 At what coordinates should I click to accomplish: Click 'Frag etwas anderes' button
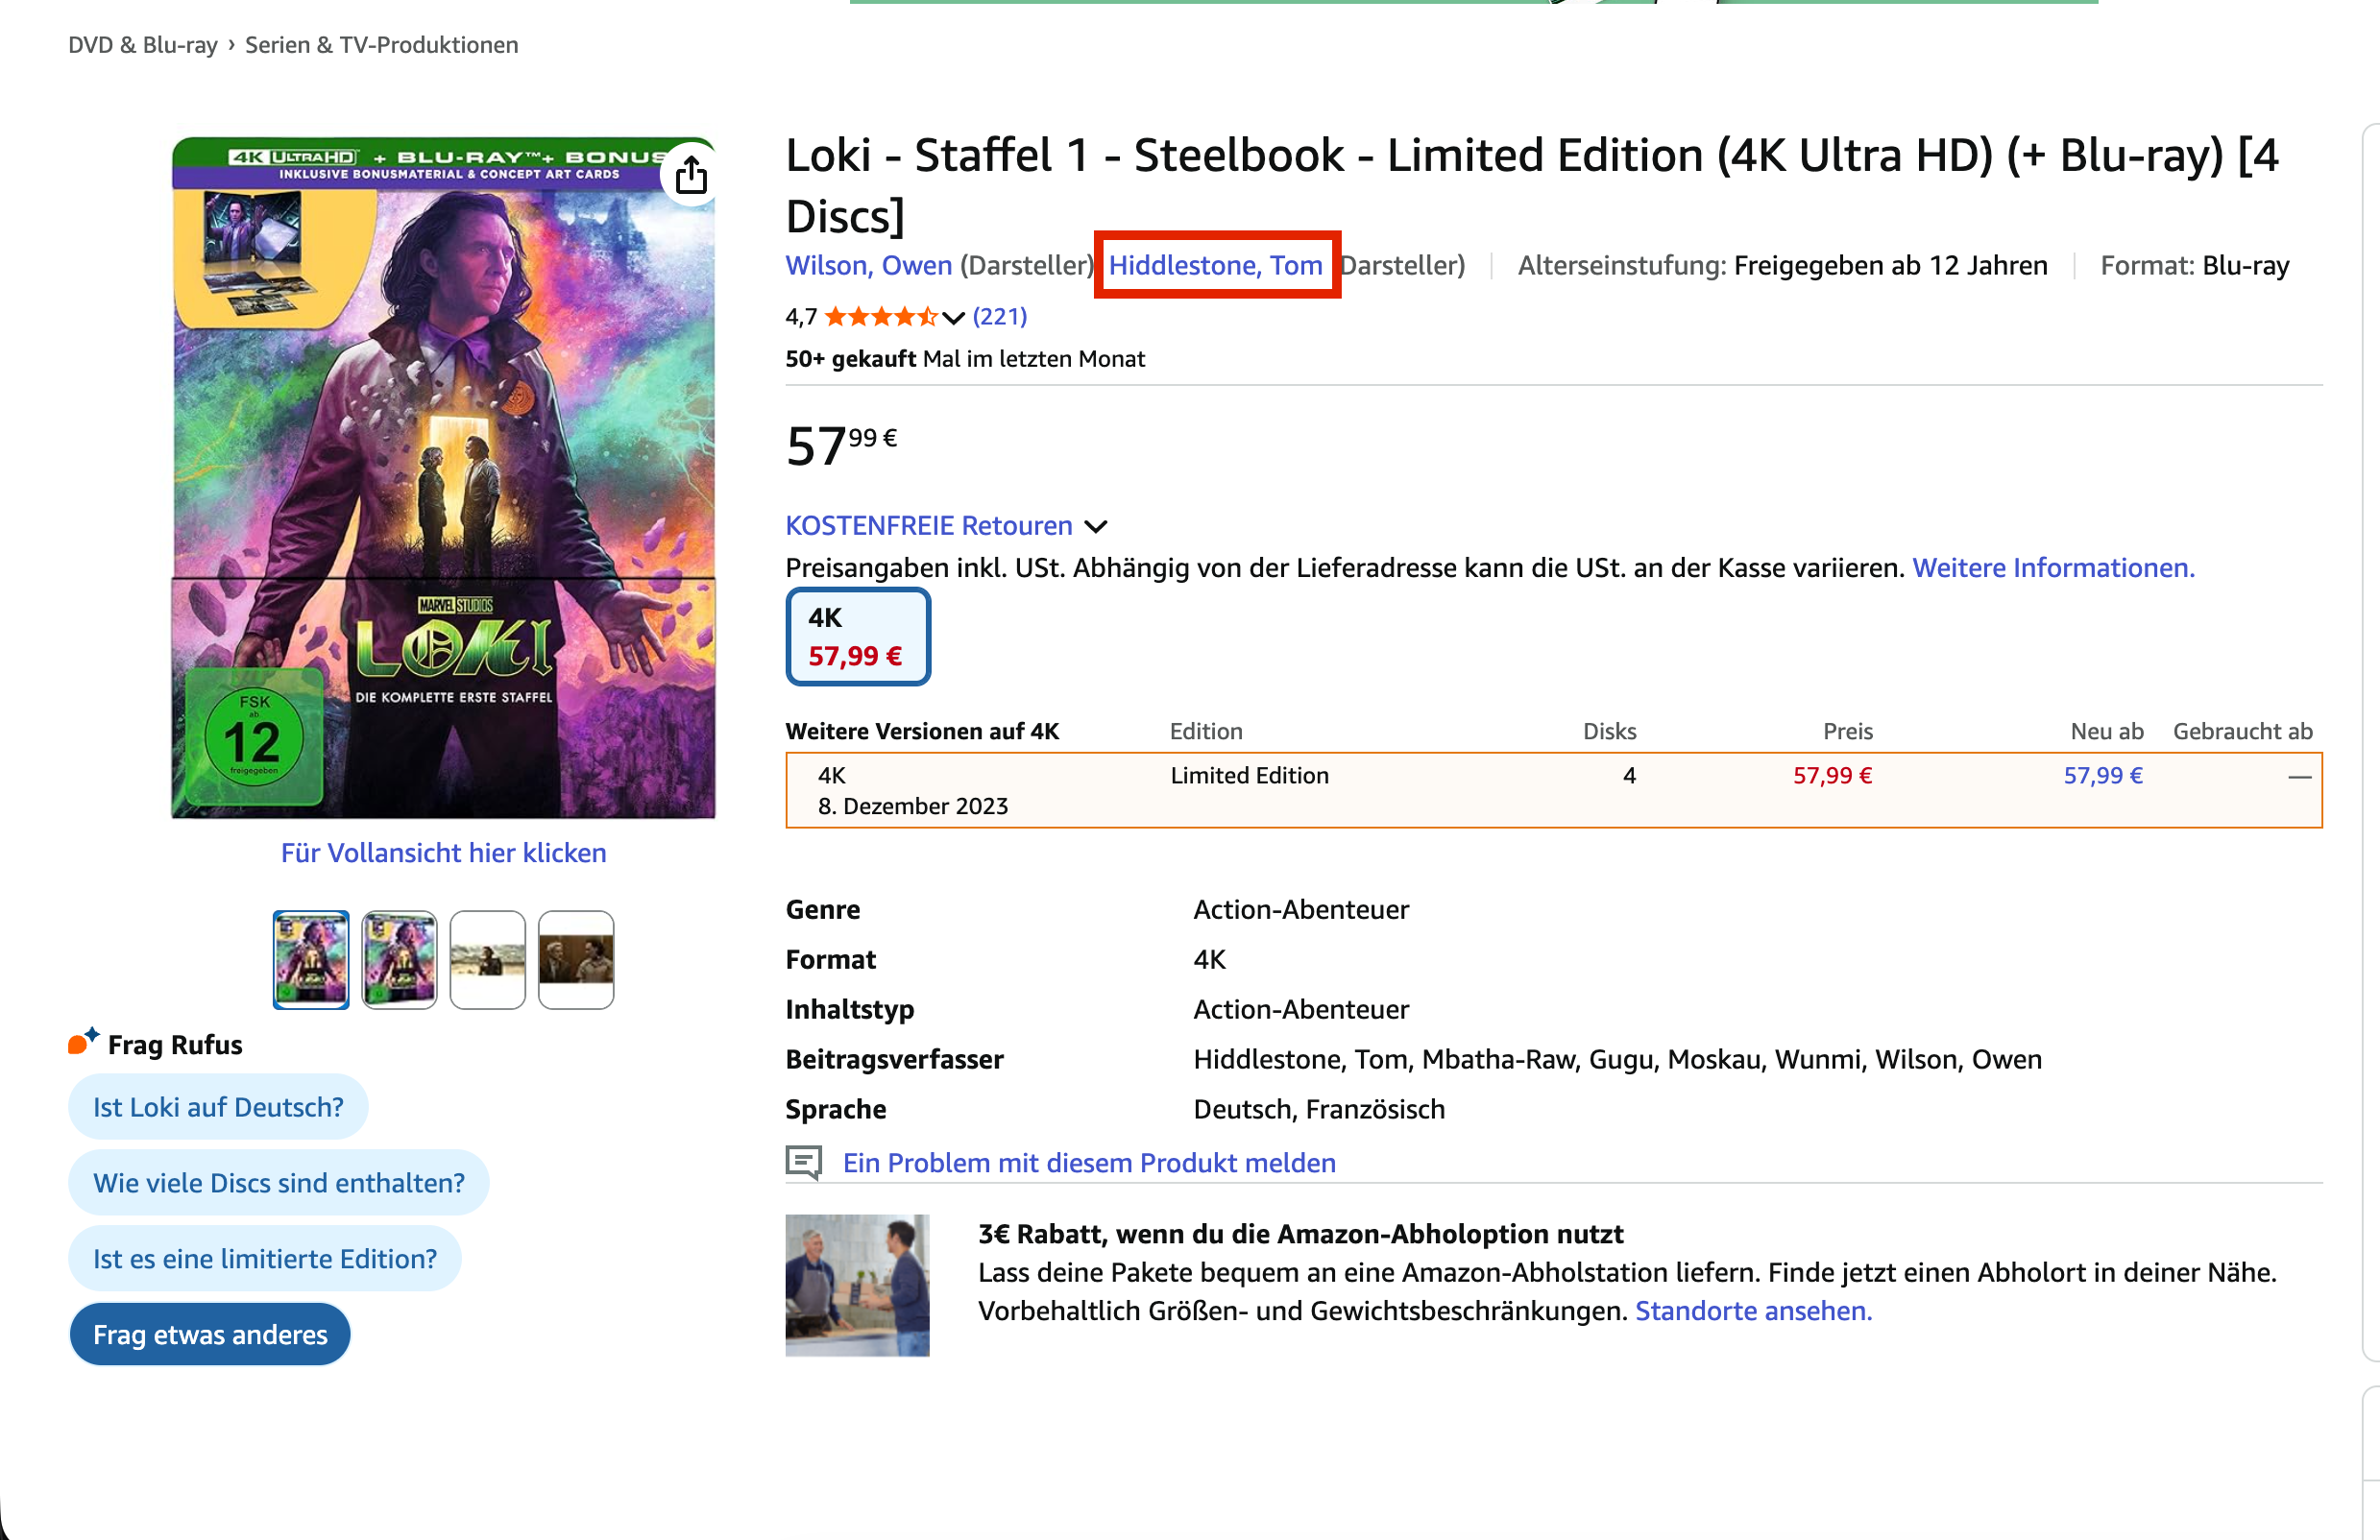[x=210, y=1335]
